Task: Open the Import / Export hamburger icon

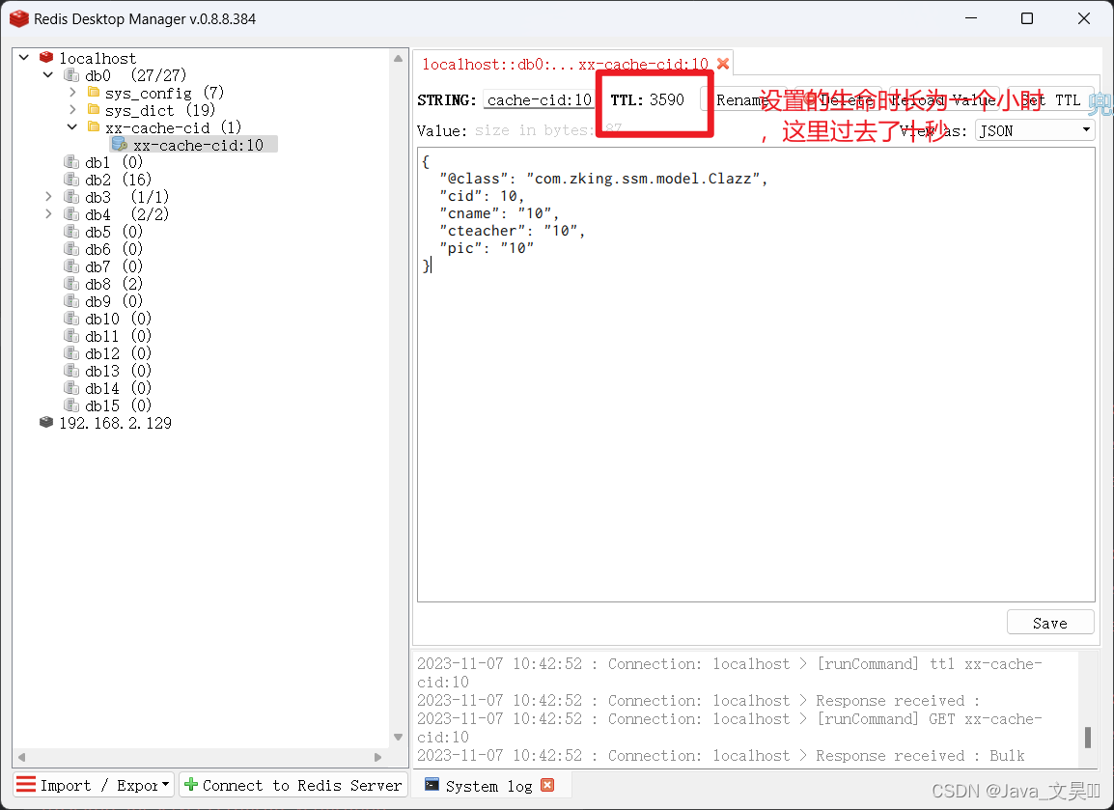Action: click(x=27, y=785)
